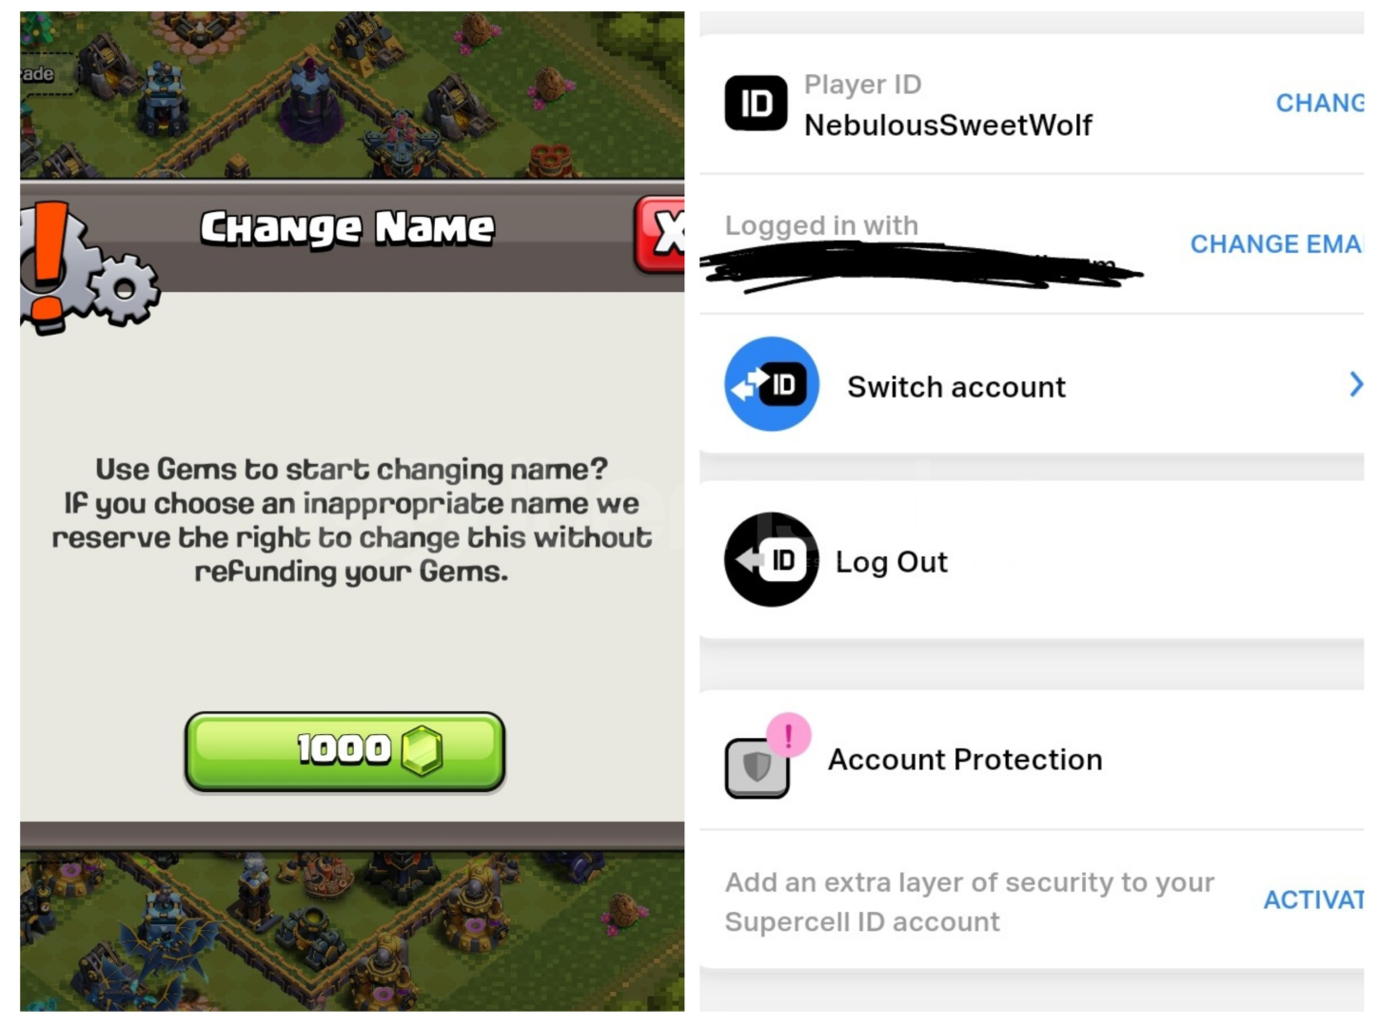Select the Switch account menu row
This screenshot has width=1379, height=1027.
click(1032, 384)
